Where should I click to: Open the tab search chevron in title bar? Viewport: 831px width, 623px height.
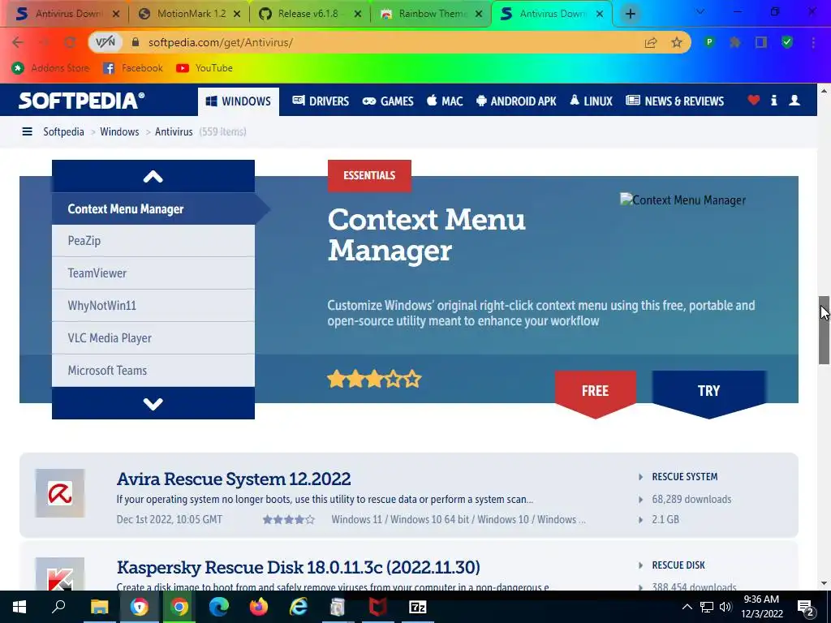(x=700, y=11)
